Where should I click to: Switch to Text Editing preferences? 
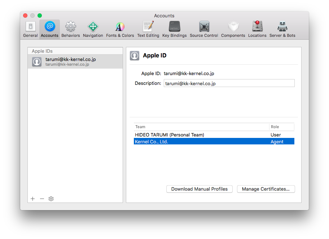point(148,29)
